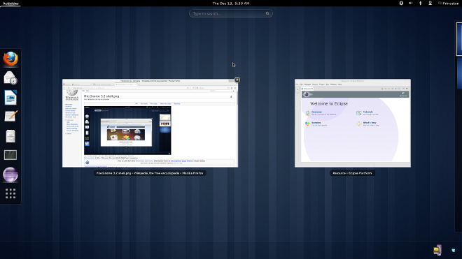The height and width of the screenshot is (259, 462).
Task: Click the Activities button in top bar
Action: [x=10, y=3]
